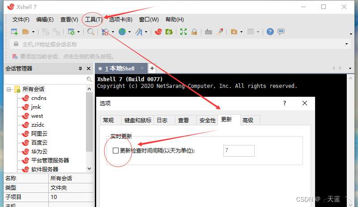
Task: Click the bookmark flag icon in hint bar
Action: [x=15, y=57]
